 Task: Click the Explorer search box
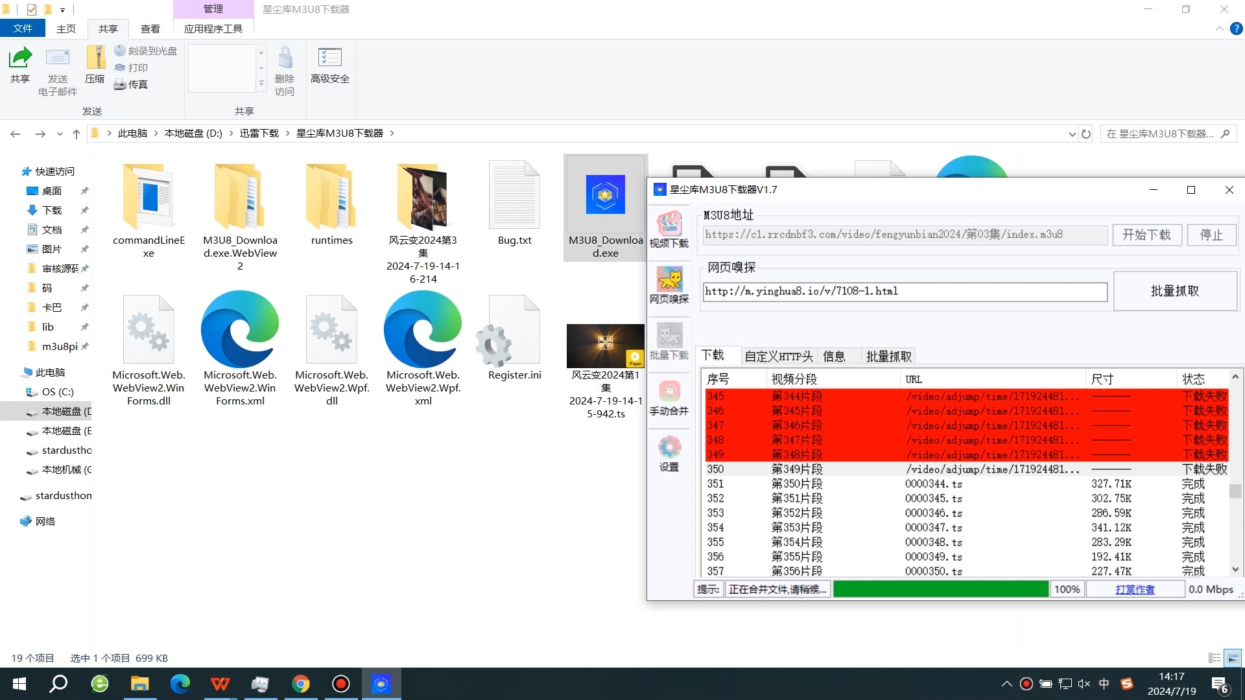[x=1168, y=134]
